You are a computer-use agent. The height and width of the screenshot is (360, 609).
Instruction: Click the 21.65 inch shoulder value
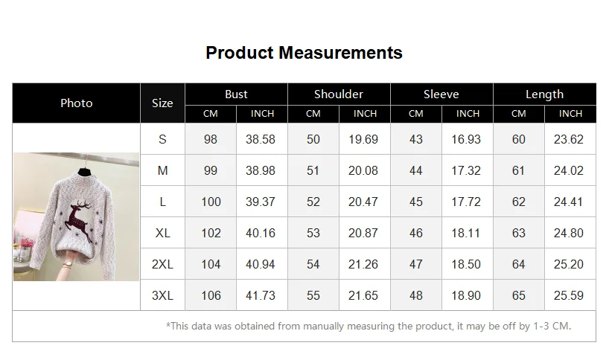click(364, 295)
